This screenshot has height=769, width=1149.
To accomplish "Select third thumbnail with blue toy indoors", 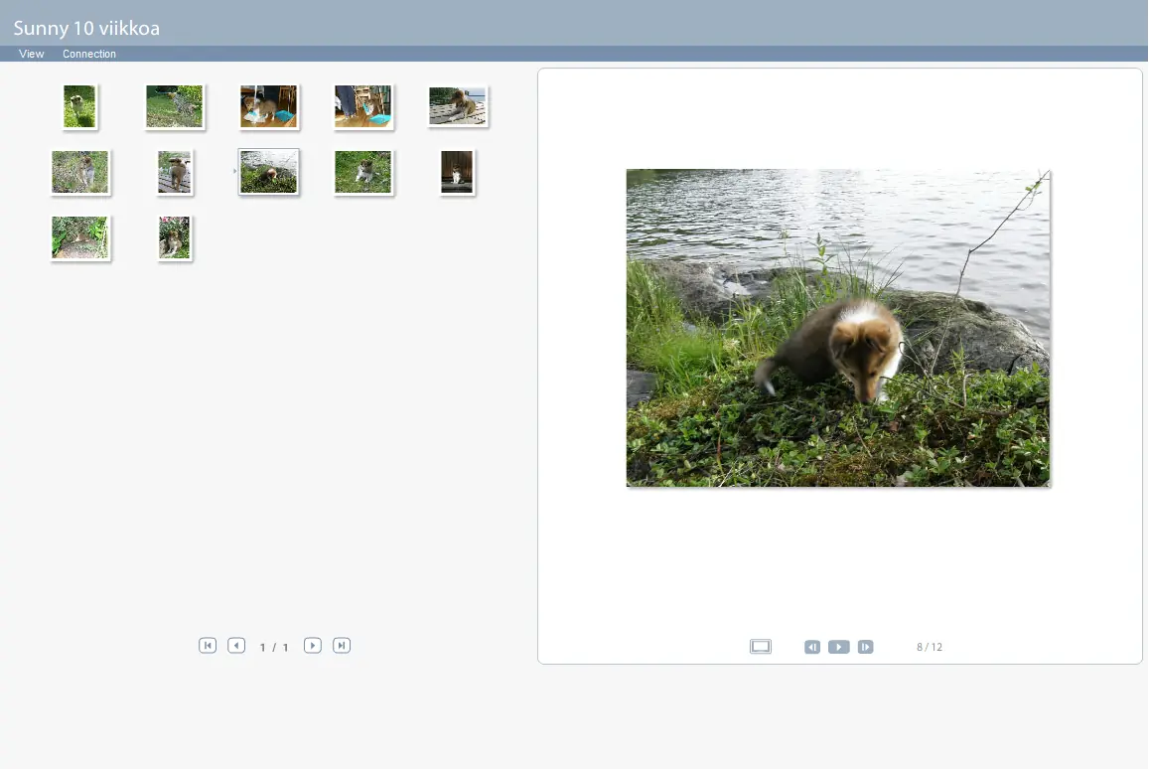I will 269,106.
